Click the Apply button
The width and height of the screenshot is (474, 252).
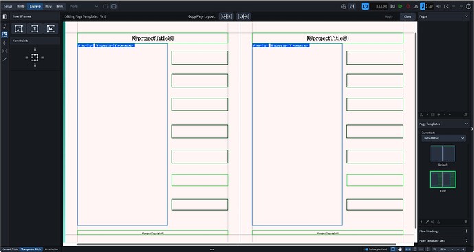(x=389, y=16)
